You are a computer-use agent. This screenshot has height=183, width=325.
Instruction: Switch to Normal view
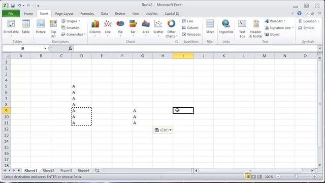248,176
